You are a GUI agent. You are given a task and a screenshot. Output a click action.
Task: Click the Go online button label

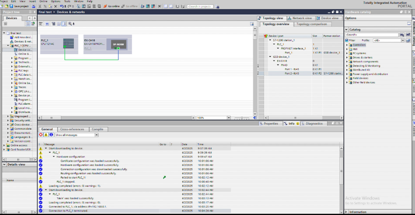[x=114, y=6]
